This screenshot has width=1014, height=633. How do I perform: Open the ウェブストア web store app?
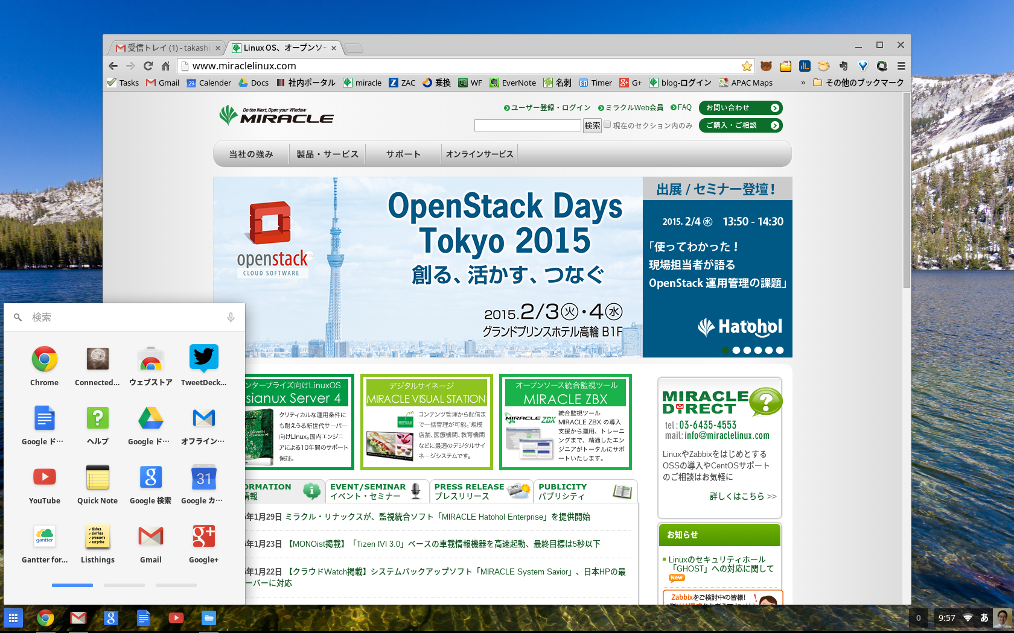pos(151,365)
